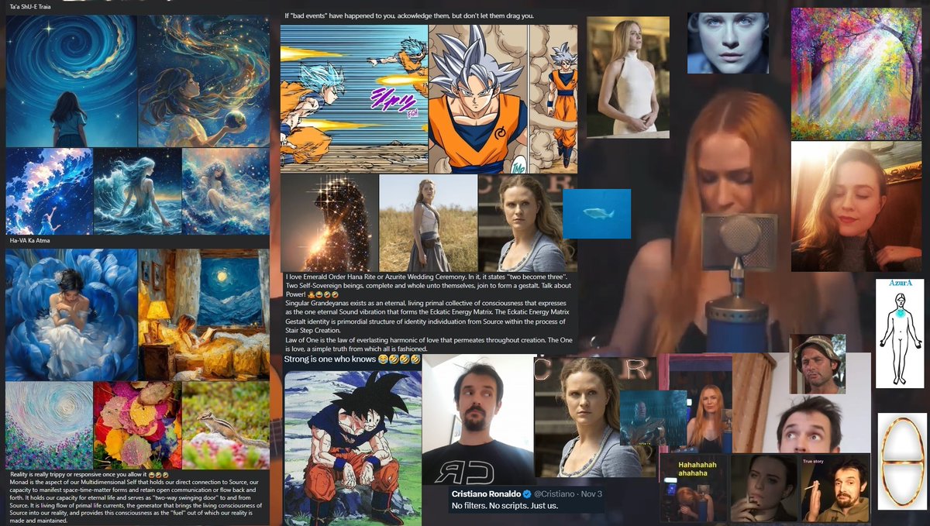Open the AzurA body diagram
This screenshot has width=930, height=526.
(900, 334)
